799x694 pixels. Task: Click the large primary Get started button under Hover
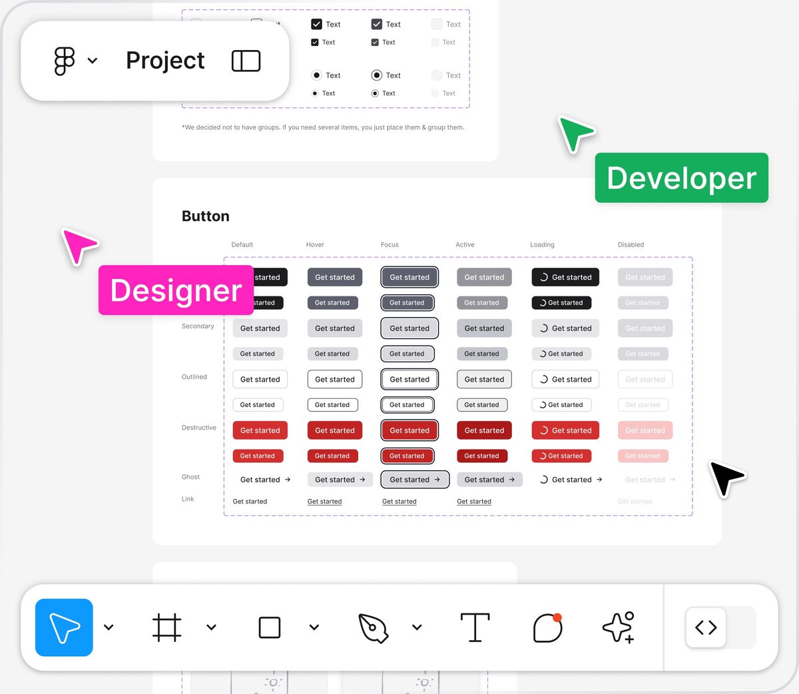point(335,277)
